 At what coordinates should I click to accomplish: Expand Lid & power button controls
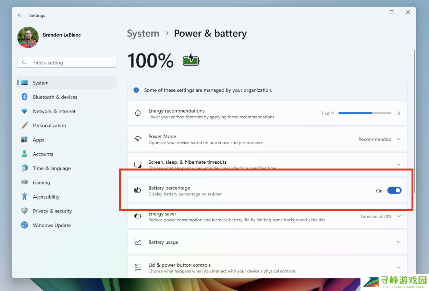pyautogui.click(x=399, y=267)
